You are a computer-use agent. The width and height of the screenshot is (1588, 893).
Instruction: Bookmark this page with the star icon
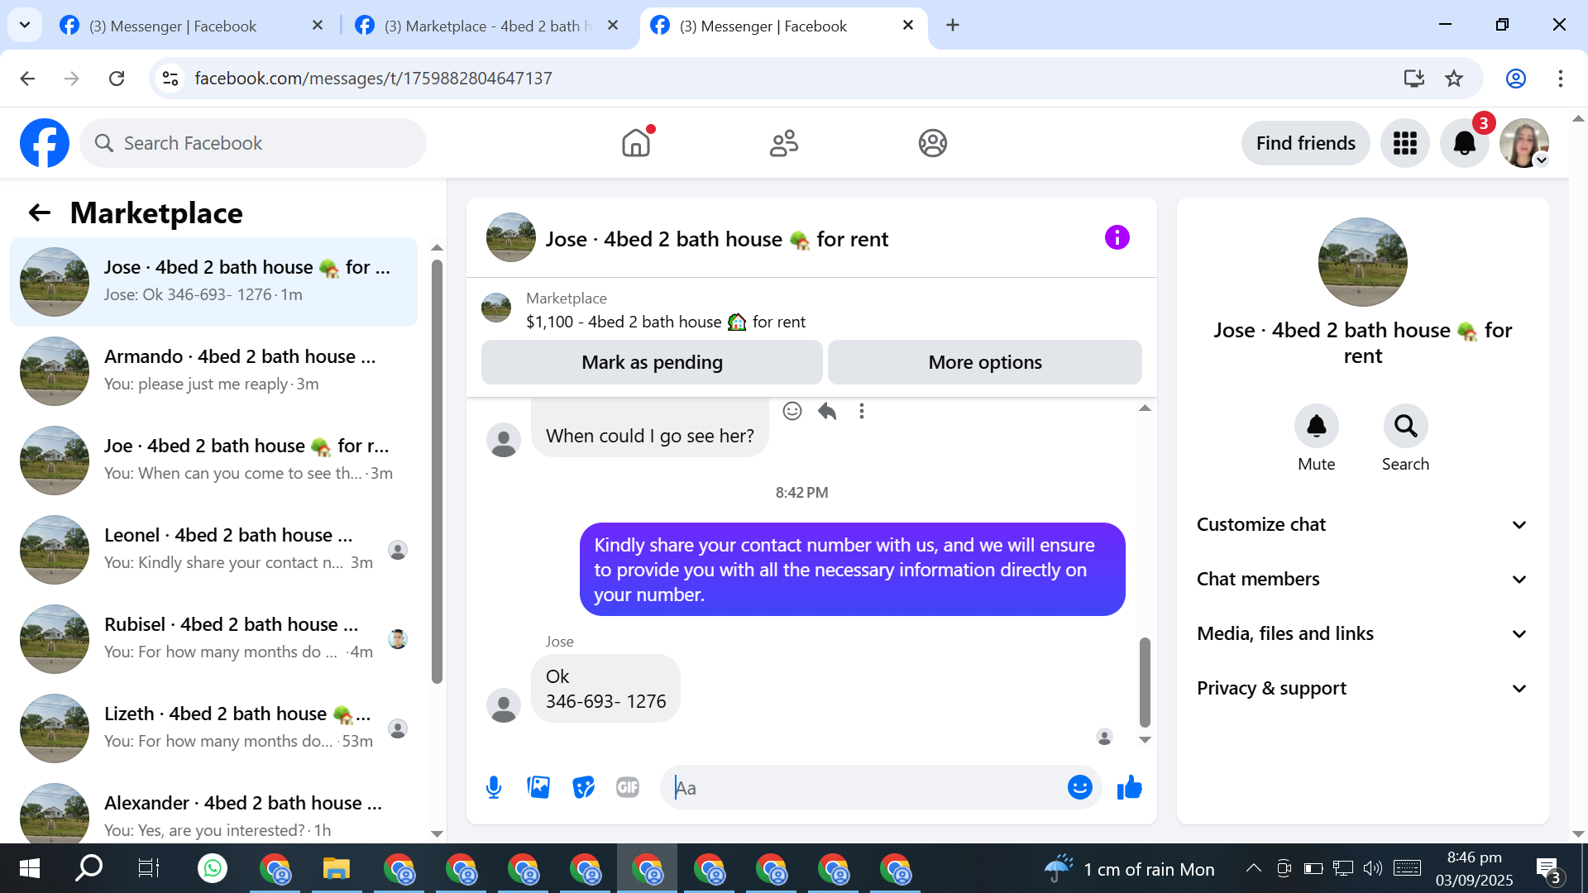pyautogui.click(x=1453, y=79)
